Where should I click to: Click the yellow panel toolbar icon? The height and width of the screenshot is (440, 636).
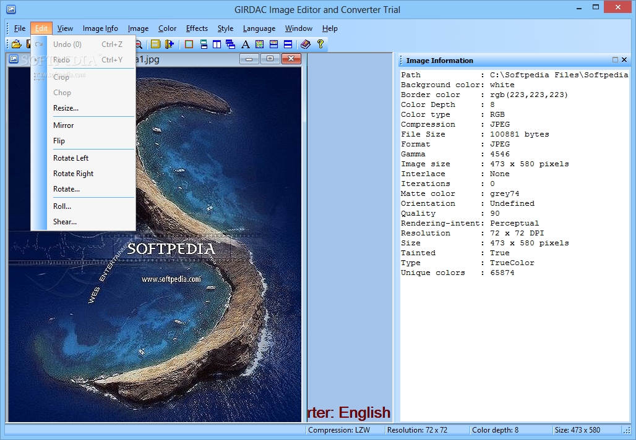(x=155, y=44)
